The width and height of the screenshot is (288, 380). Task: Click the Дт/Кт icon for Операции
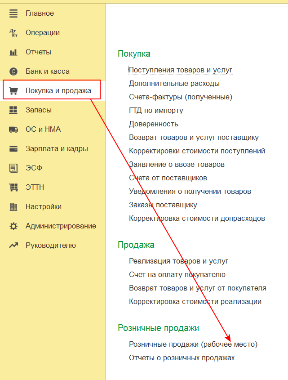click(13, 33)
